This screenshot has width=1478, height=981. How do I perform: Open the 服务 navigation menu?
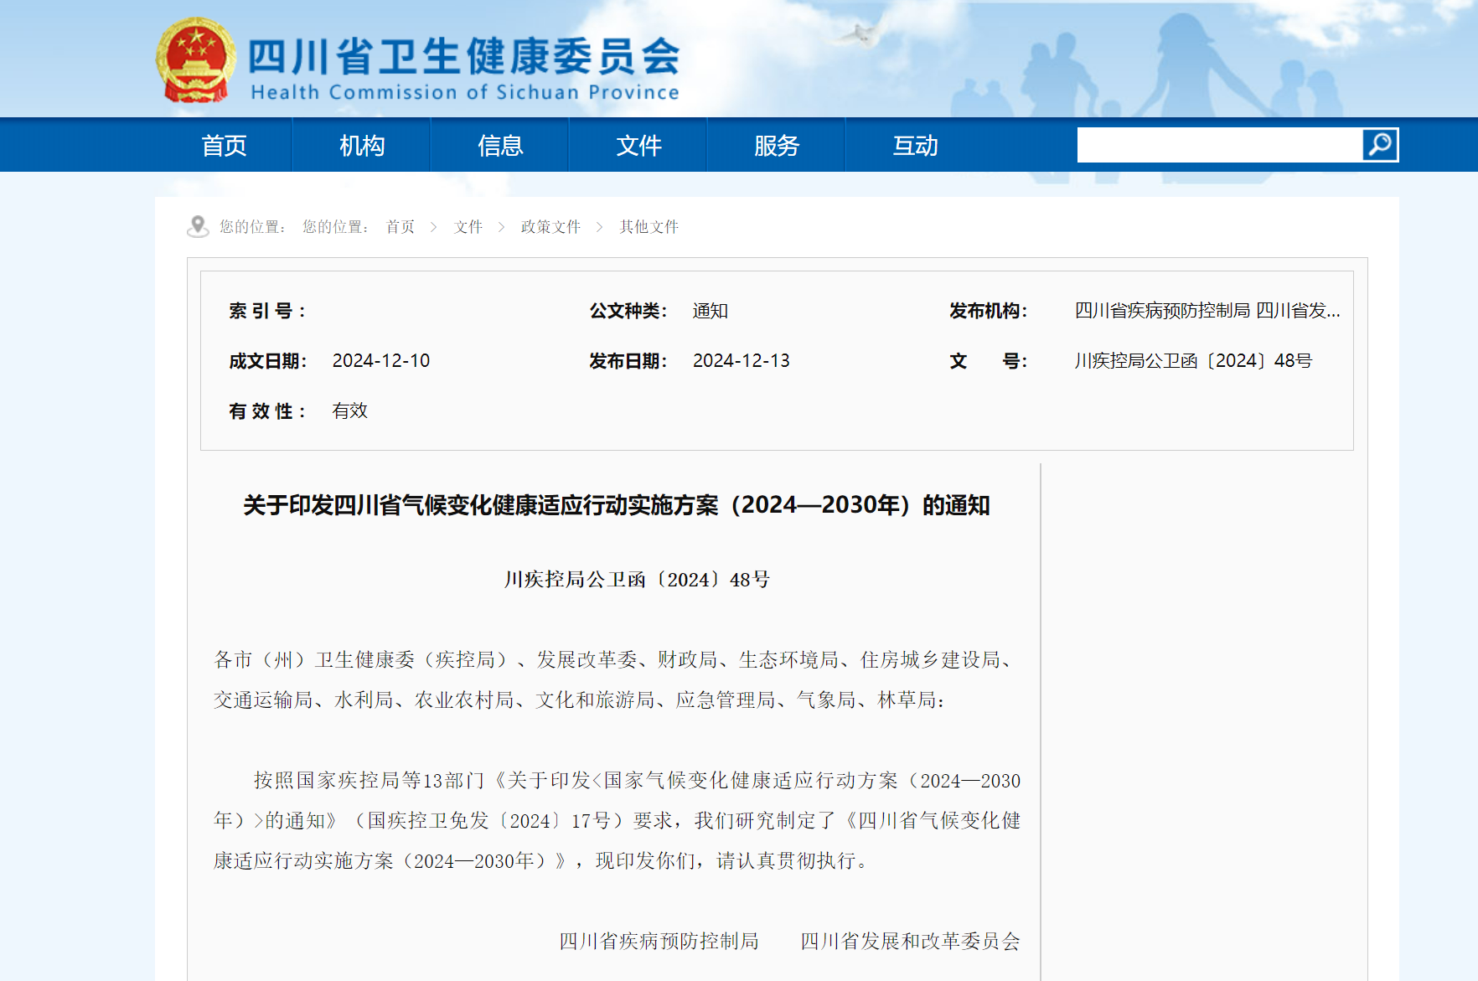(777, 146)
